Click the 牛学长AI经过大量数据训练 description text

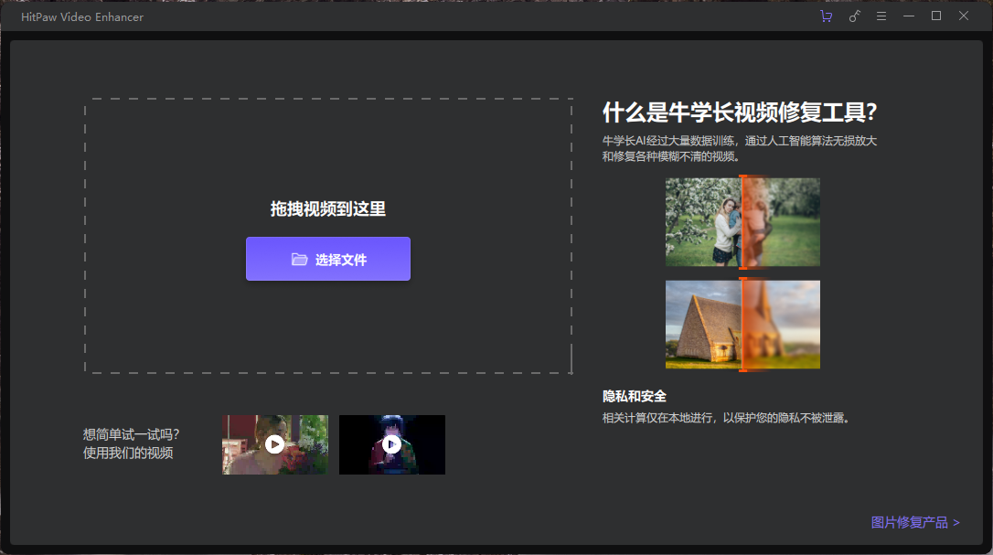[x=740, y=148]
